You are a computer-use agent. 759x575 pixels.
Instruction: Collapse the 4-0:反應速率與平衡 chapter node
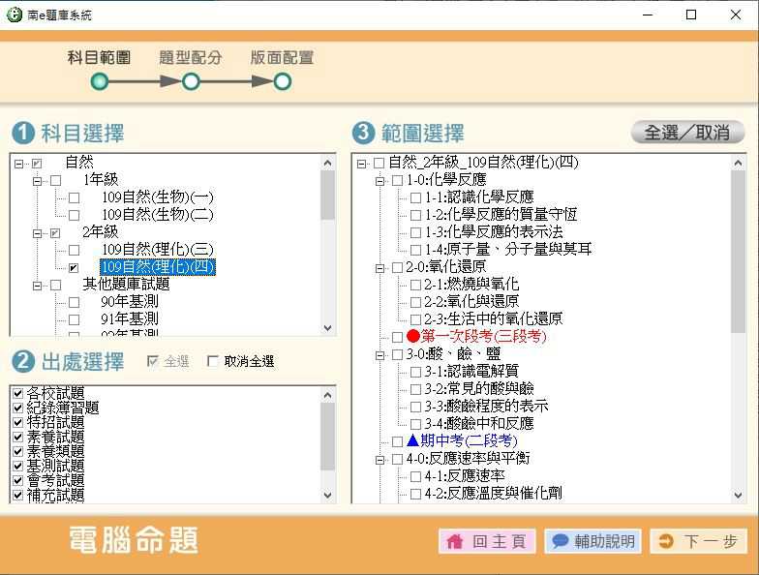click(x=379, y=459)
